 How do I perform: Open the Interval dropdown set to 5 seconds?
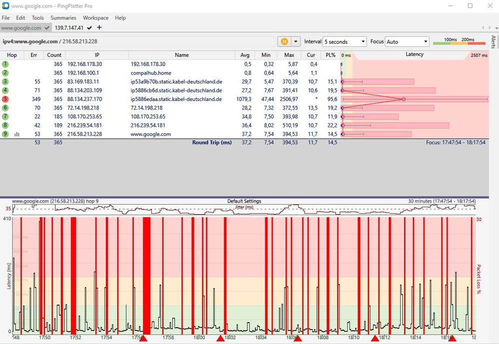tap(344, 41)
